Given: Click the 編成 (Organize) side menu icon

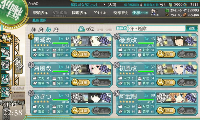Looking at the screenshot, I should (x=6, y=38).
